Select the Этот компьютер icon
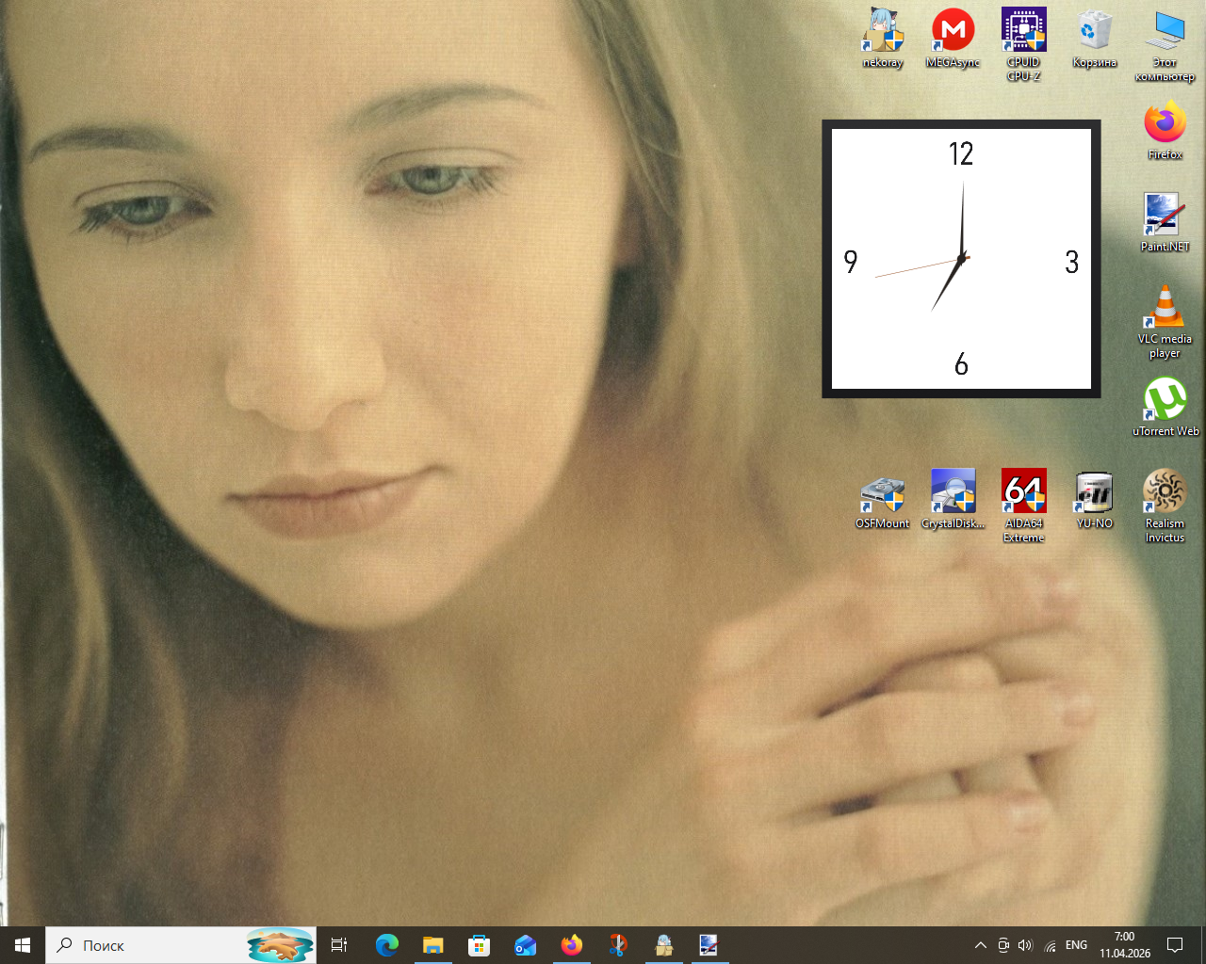Viewport: 1206px width, 964px height. pyautogui.click(x=1165, y=32)
